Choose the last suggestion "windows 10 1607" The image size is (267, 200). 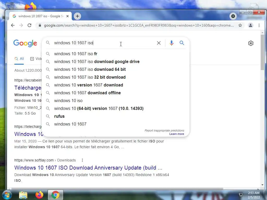tap(116, 124)
